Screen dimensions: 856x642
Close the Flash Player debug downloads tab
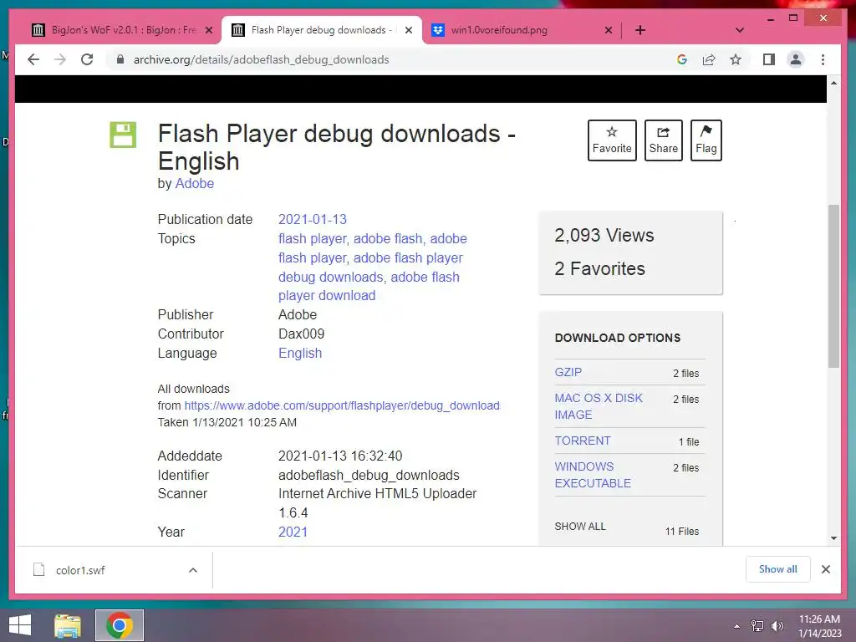click(x=408, y=31)
